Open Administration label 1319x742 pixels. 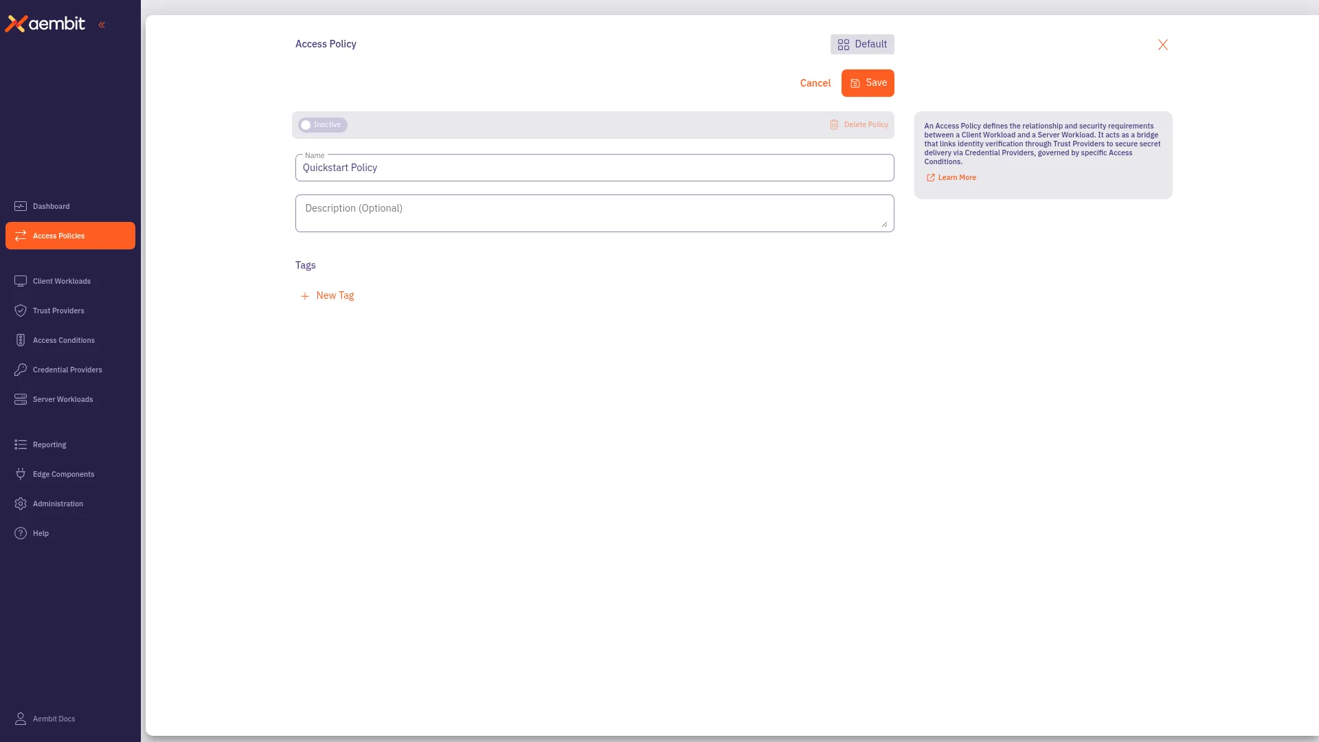point(58,504)
